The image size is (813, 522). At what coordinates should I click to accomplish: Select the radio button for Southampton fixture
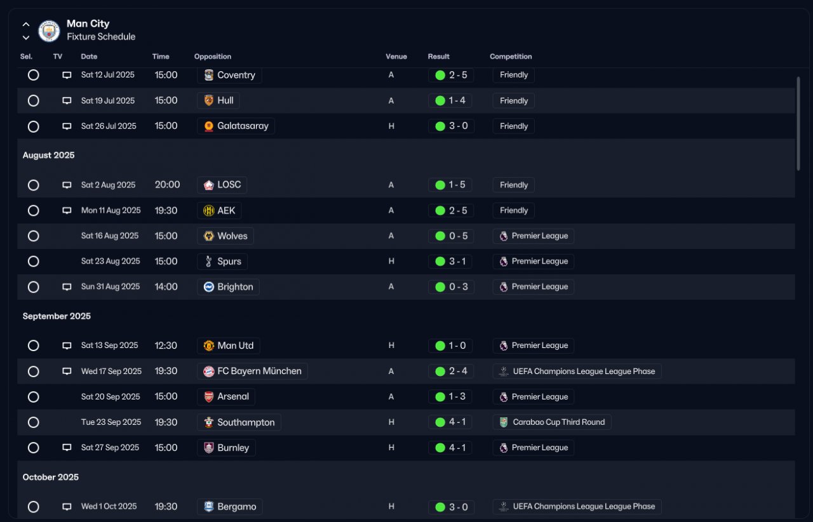coord(34,422)
